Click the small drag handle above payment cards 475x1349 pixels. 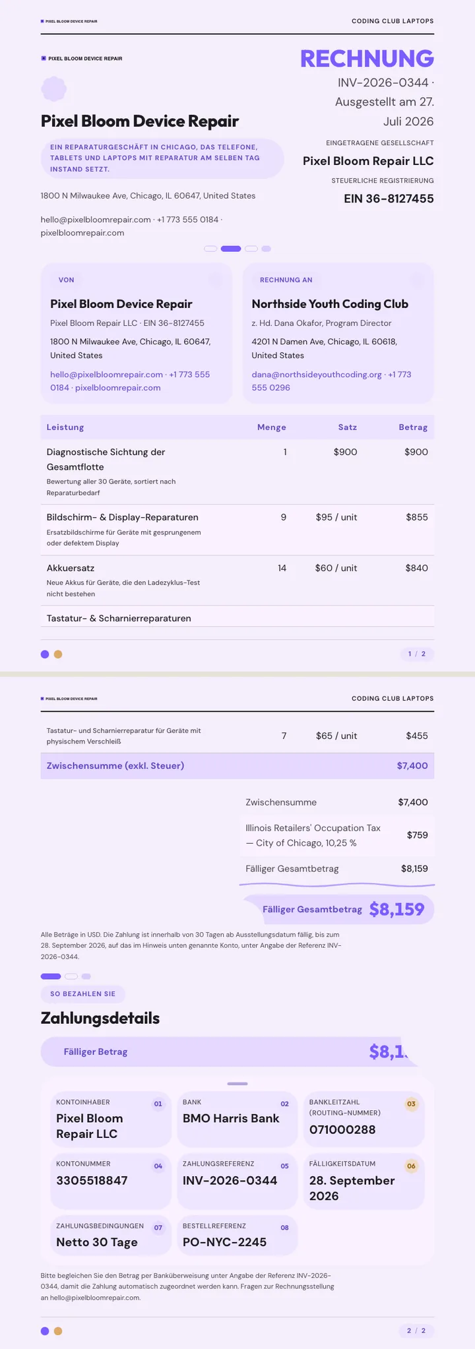[x=237, y=1084]
